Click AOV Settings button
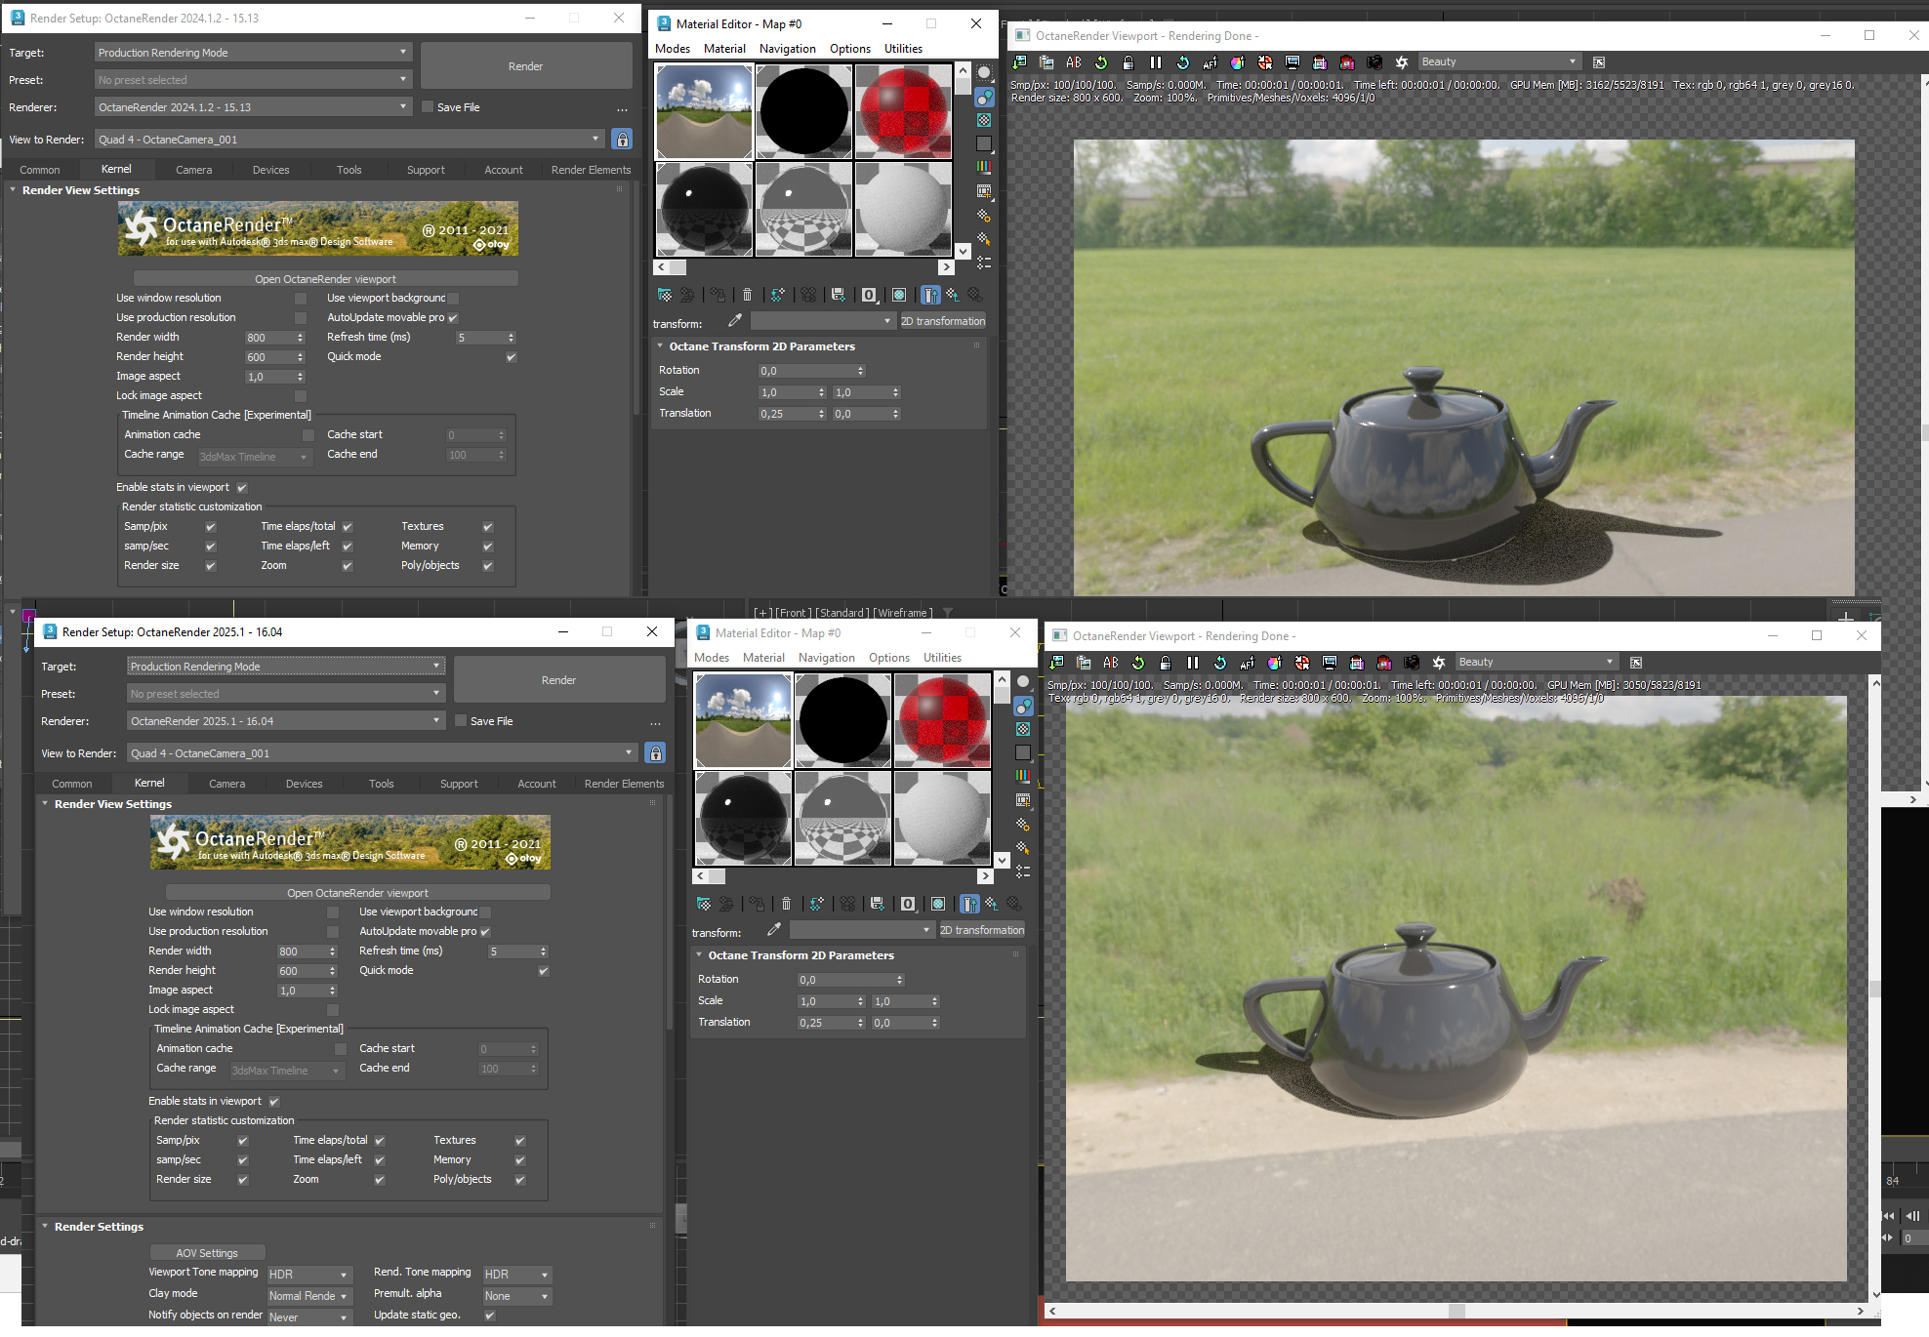 207,1253
